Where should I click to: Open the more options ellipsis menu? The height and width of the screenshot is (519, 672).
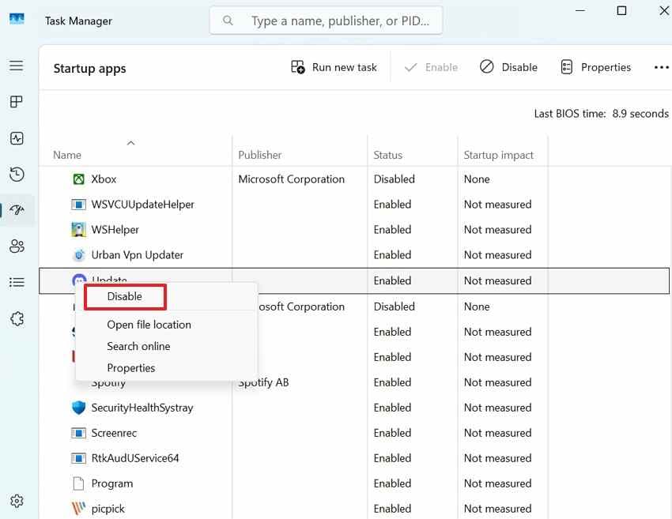pyautogui.click(x=661, y=67)
